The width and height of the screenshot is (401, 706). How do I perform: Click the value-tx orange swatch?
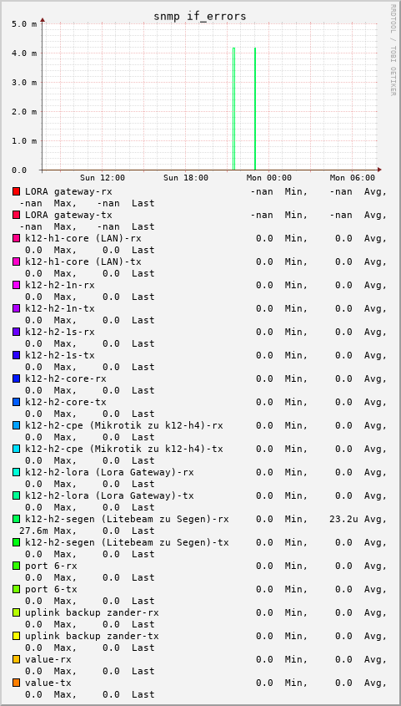pyautogui.click(x=17, y=683)
